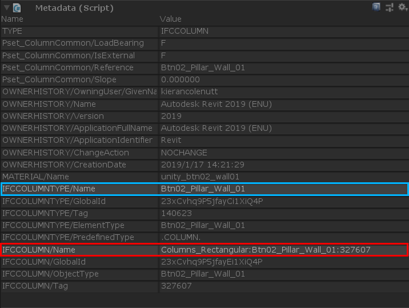Select the OWNERHISTORY/Version name field

coord(79,116)
